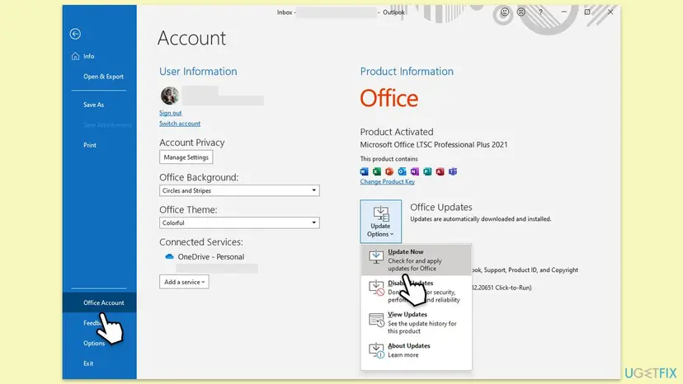Screen dimensions: 683x384
Task: Select About Updates menu item
Action: (x=416, y=350)
